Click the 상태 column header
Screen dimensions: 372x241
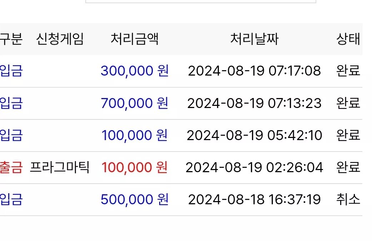(348, 39)
